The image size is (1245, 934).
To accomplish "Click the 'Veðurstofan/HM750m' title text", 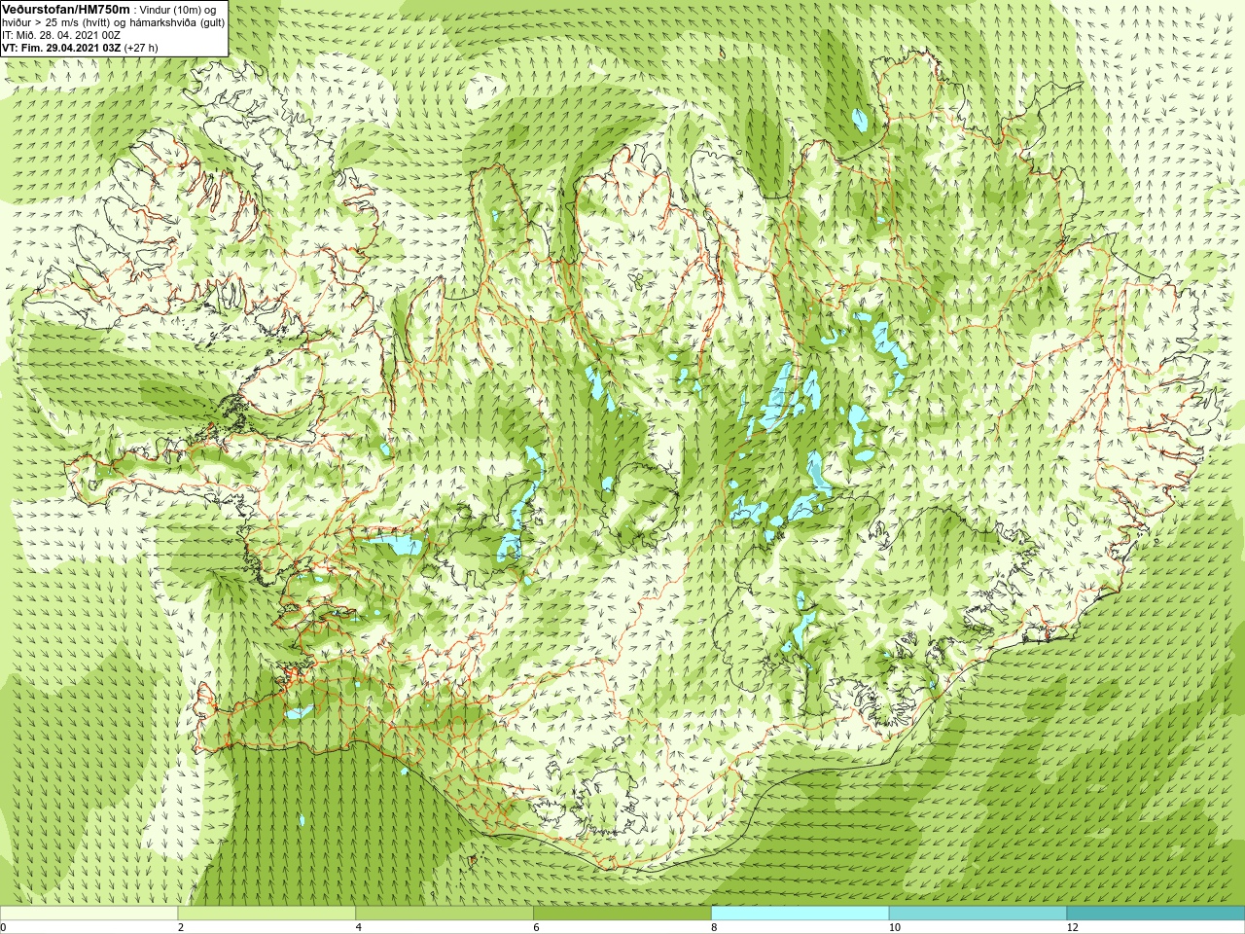I will pos(66,8).
